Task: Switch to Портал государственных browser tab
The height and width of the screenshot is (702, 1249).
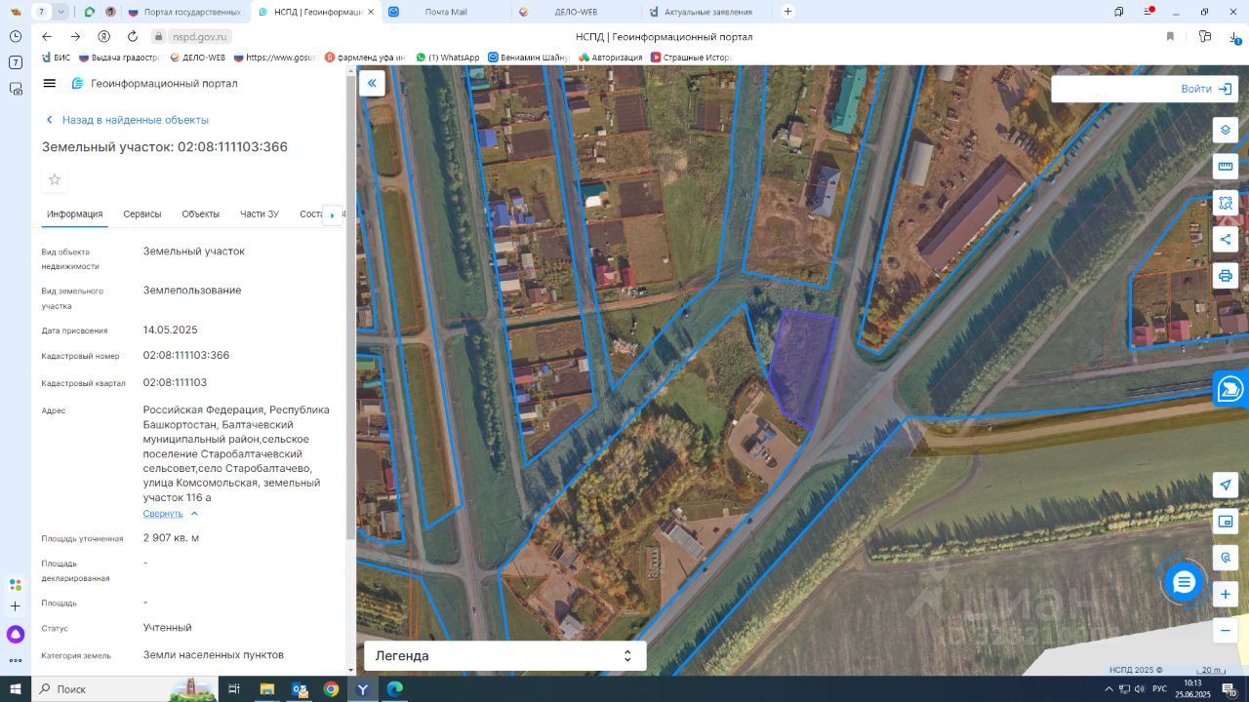Action: [x=184, y=12]
